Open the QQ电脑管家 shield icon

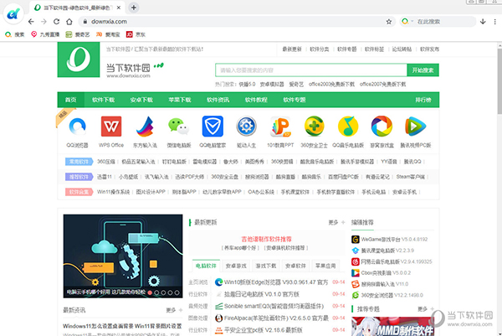pos(213,127)
